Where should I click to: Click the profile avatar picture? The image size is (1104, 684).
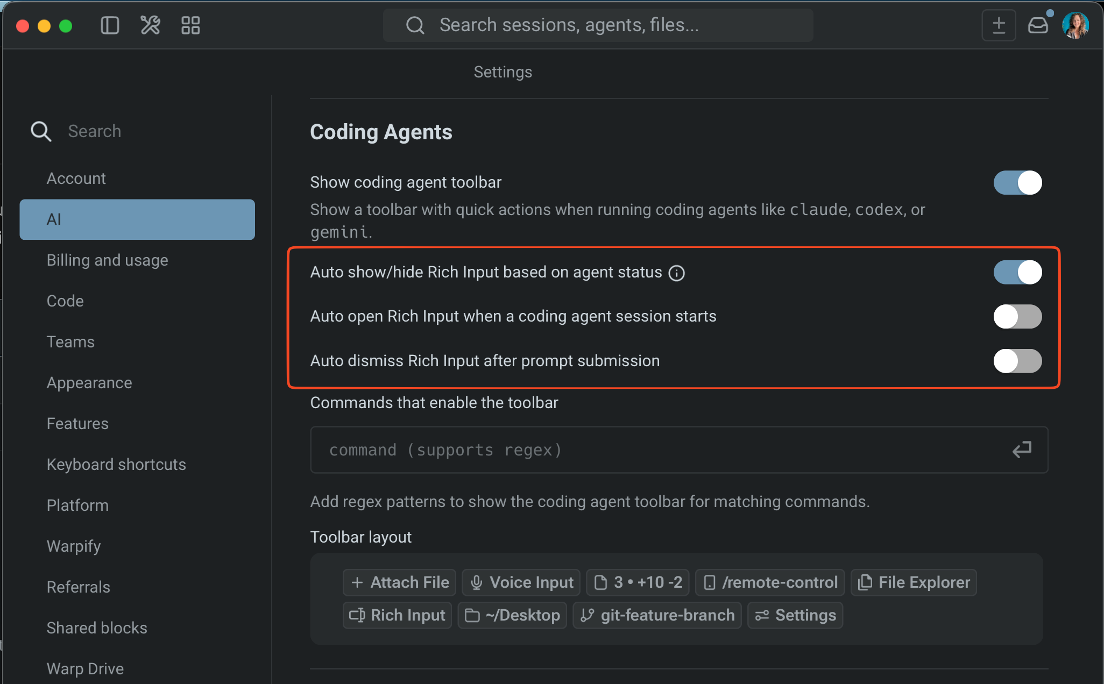(x=1076, y=25)
